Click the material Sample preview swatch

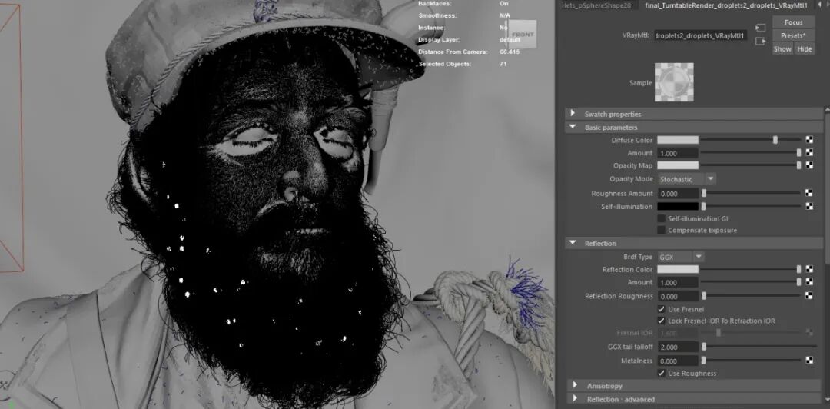(674, 83)
